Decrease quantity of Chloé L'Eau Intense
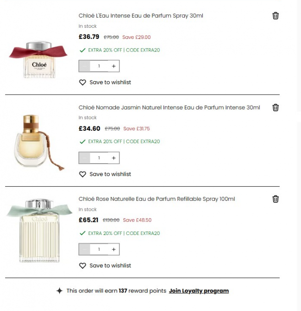301x311 pixels. tap(85, 66)
